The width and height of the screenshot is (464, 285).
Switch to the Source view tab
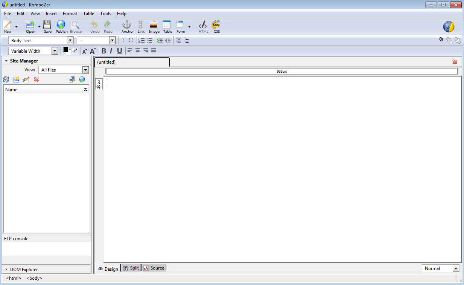coord(154,268)
